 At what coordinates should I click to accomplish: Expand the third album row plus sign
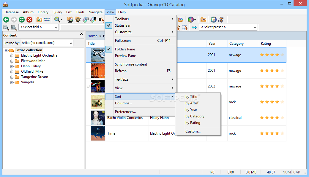click(x=88, y=86)
